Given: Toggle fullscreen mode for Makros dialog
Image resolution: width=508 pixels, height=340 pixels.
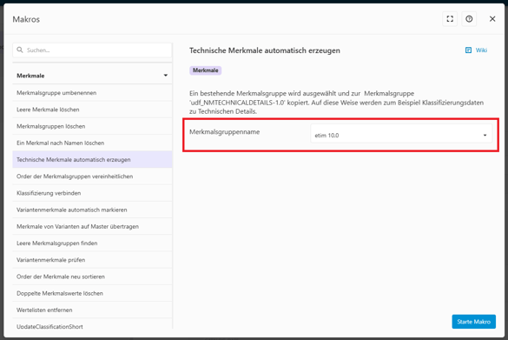Looking at the screenshot, I should [x=450, y=19].
